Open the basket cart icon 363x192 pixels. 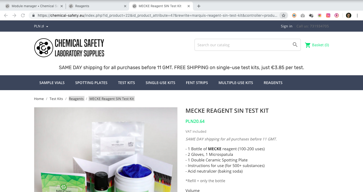point(308,45)
